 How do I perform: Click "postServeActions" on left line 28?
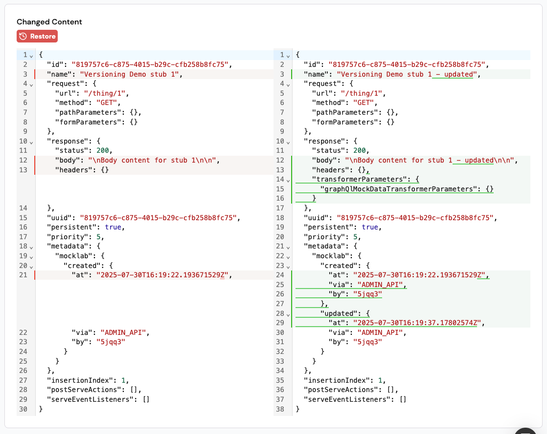coord(94,390)
